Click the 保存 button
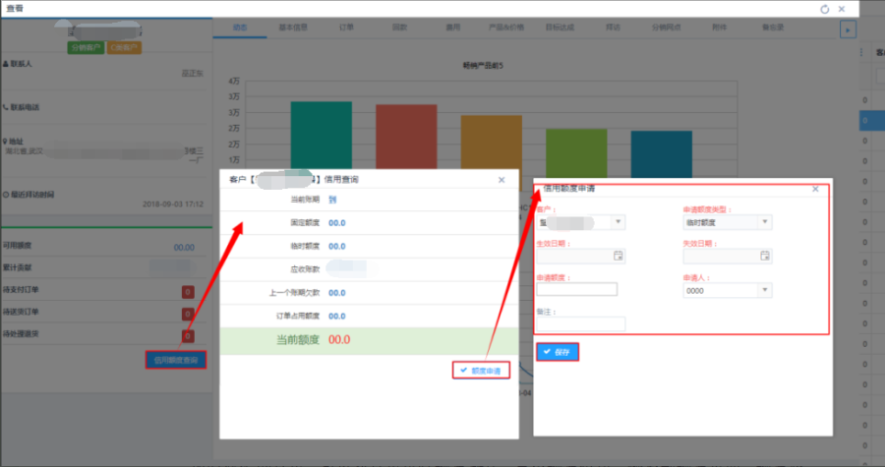Viewport: 885px width, 467px height. point(558,351)
